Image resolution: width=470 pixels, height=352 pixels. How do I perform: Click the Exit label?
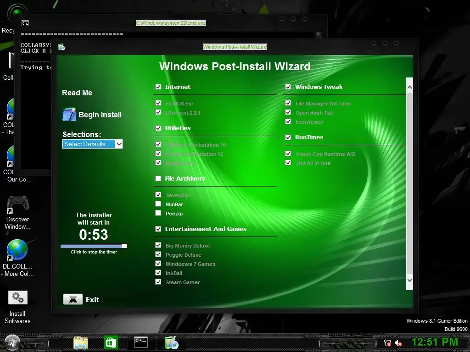pos(92,300)
